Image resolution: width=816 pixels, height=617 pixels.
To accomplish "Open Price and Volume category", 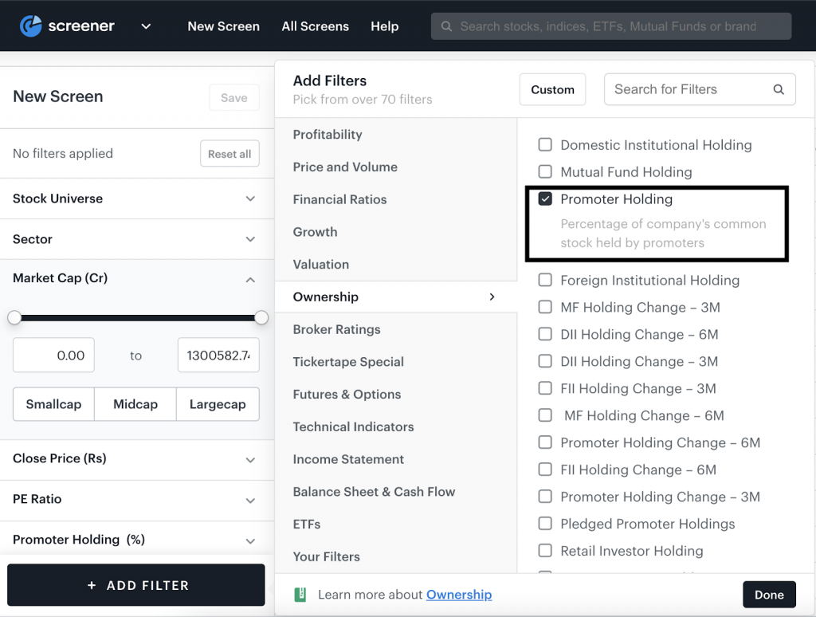I will (x=395, y=167).
